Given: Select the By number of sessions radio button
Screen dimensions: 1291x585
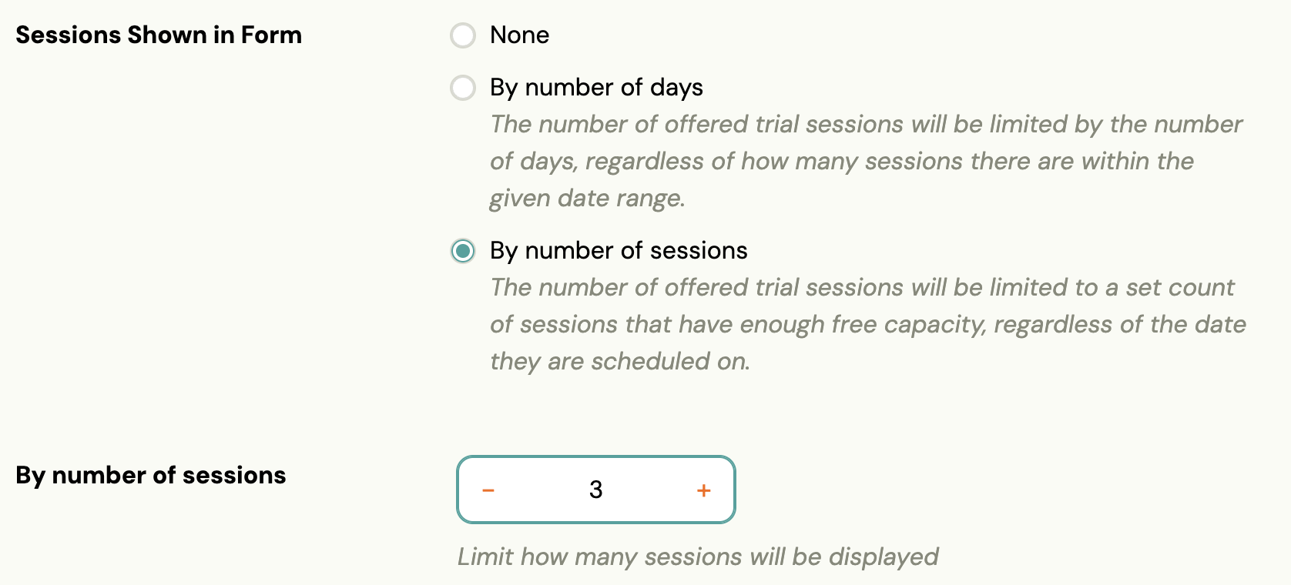Looking at the screenshot, I should click(463, 251).
